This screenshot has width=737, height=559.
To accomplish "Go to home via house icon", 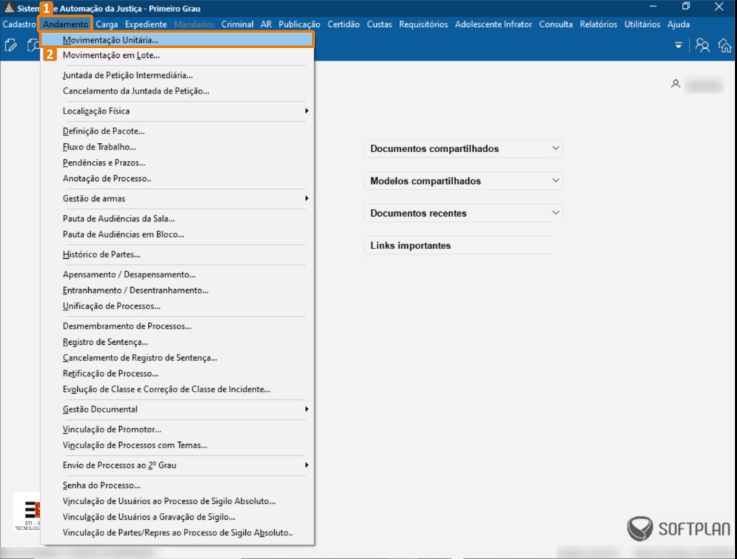I will coord(725,45).
